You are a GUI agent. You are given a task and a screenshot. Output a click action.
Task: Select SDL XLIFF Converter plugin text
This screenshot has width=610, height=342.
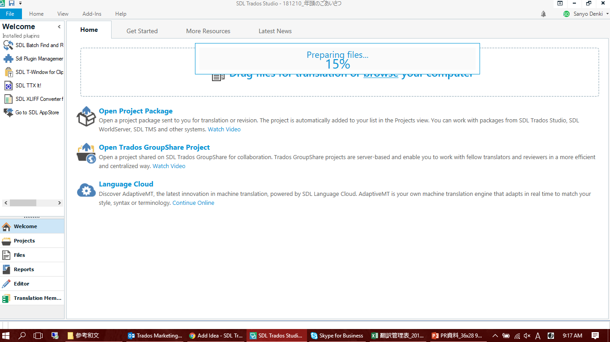click(39, 99)
